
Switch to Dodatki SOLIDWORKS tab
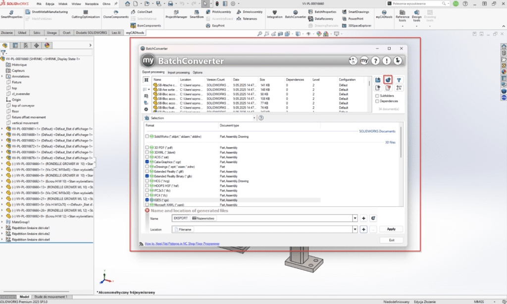(x=91, y=33)
